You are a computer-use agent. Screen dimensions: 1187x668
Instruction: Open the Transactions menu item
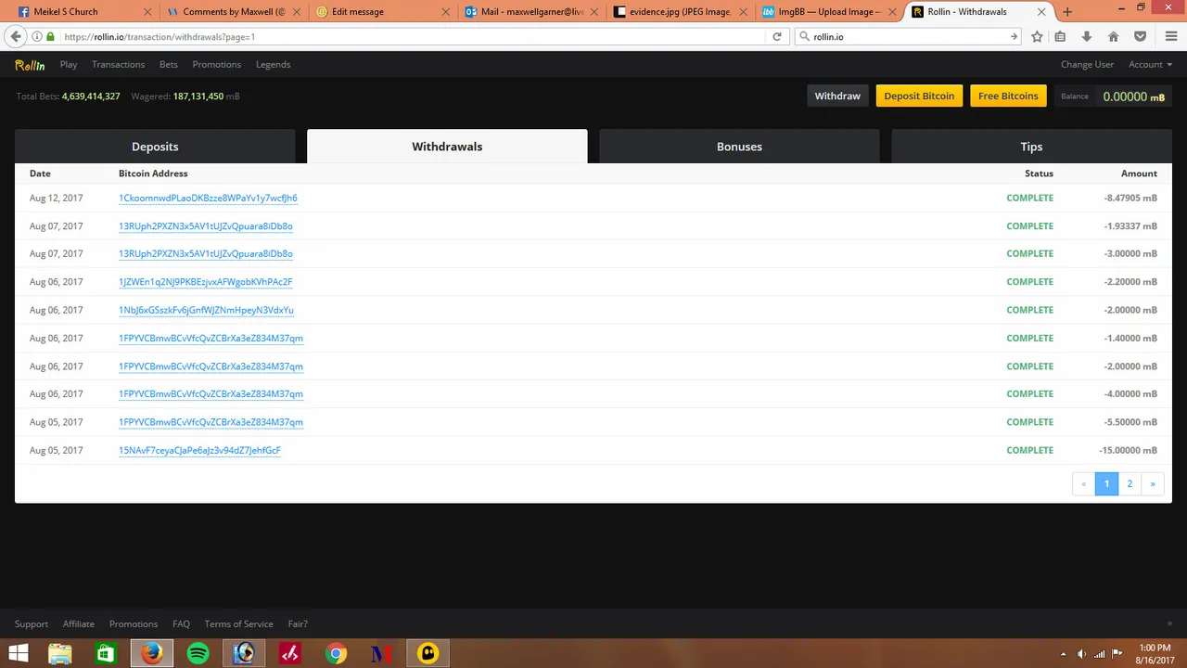tap(118, 65)
